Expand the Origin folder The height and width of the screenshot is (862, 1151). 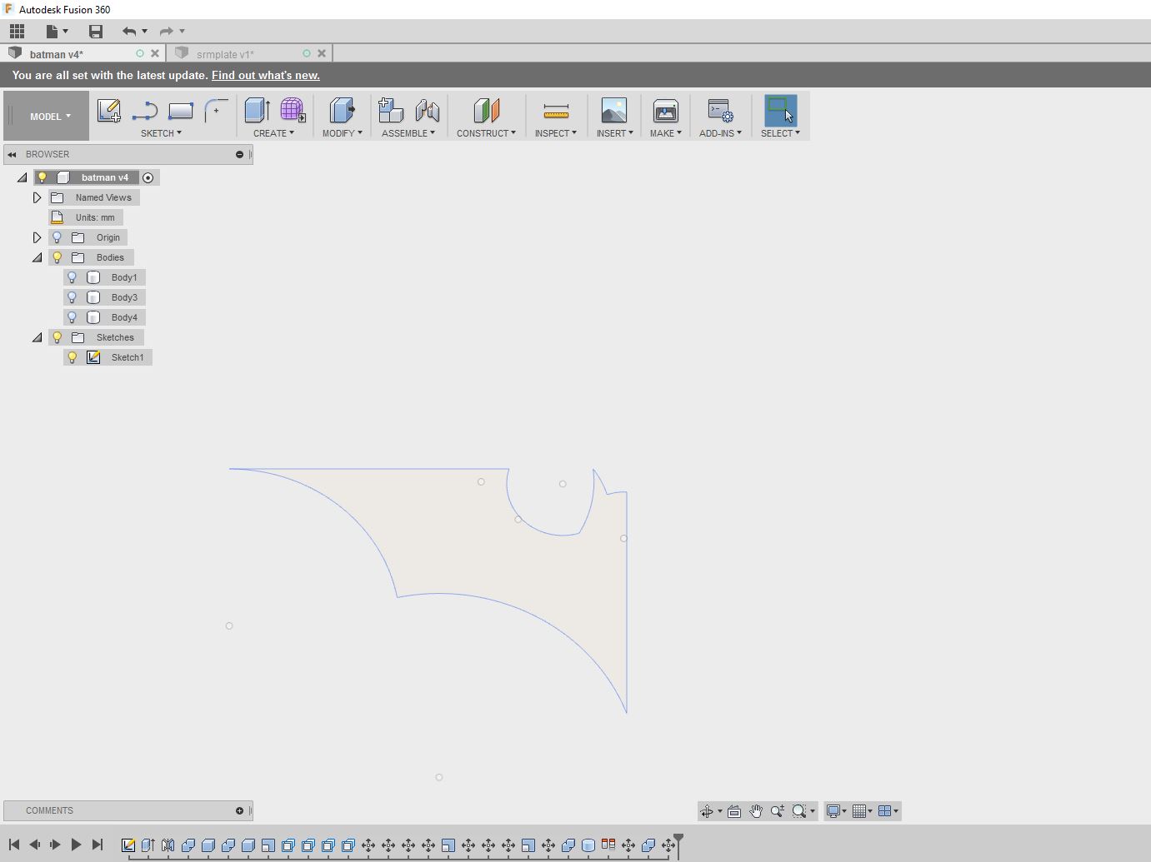[37, 237]
